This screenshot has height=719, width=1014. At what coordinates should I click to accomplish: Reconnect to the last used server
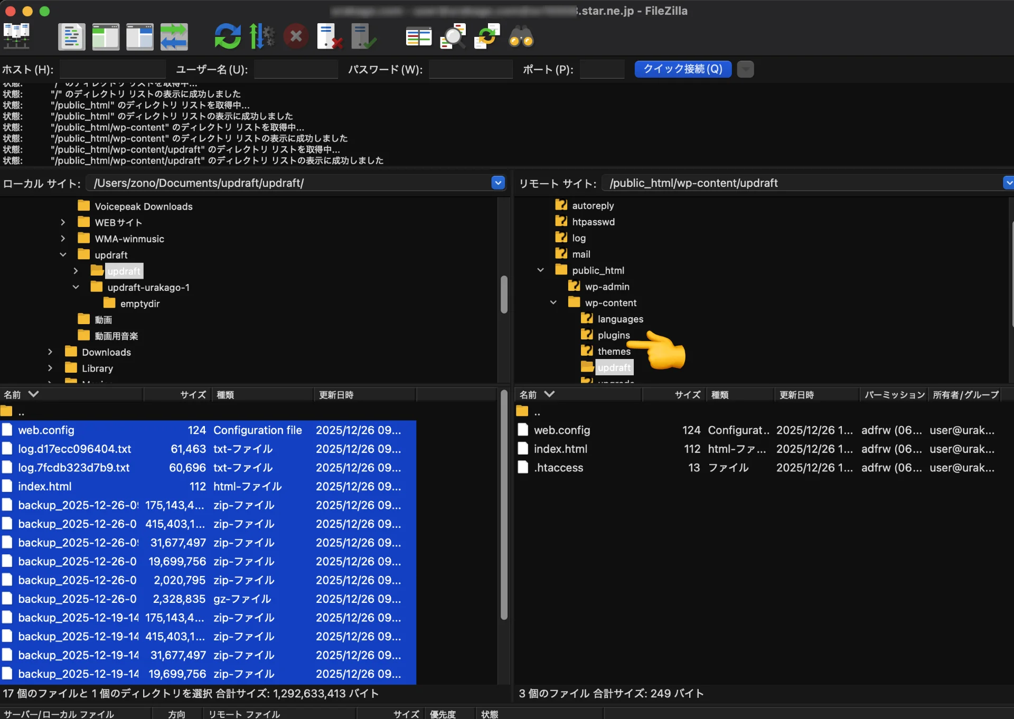(363, 36)
